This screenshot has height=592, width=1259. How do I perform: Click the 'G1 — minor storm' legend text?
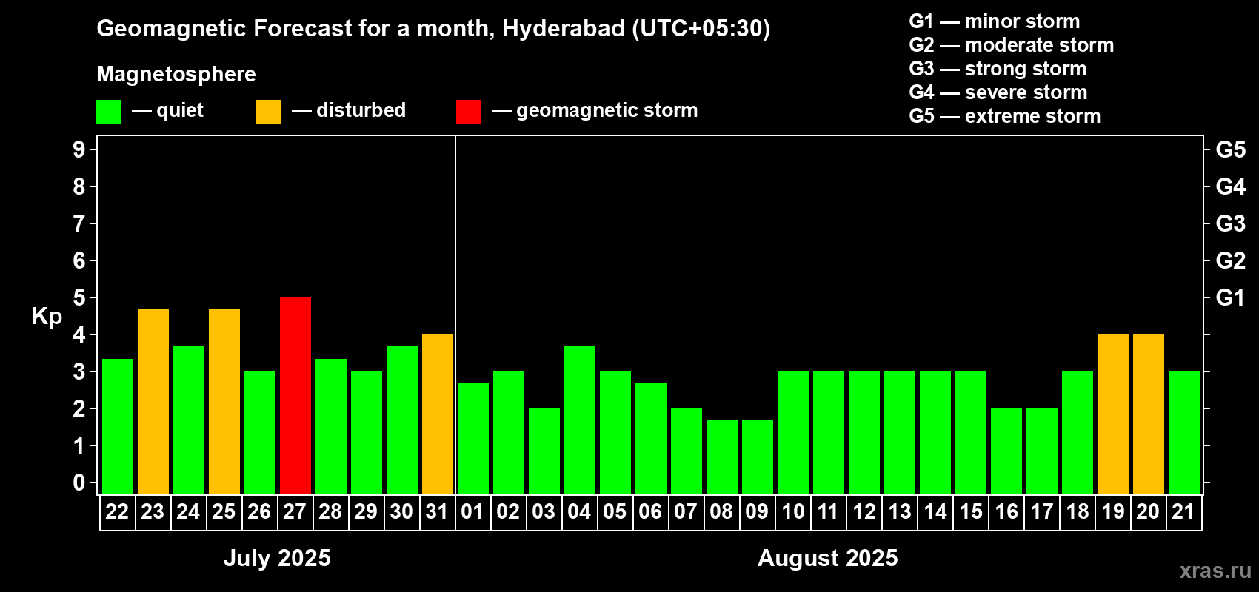pyautogui.click(x=995, y=21)
